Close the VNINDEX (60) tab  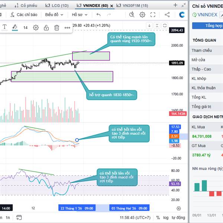click(111, 6)
